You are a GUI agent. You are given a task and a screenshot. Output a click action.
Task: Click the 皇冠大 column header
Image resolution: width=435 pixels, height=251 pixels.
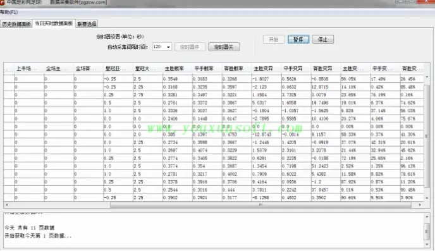(x=147, y=68)
